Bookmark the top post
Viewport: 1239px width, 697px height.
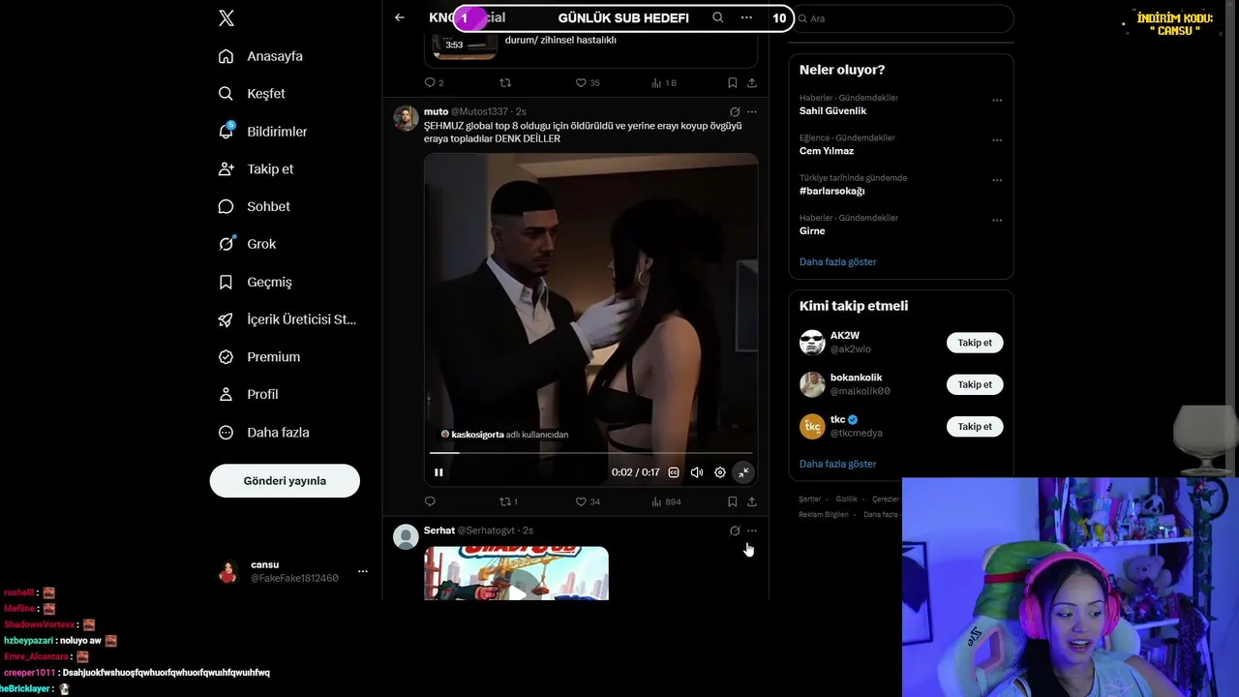[733, 83]
